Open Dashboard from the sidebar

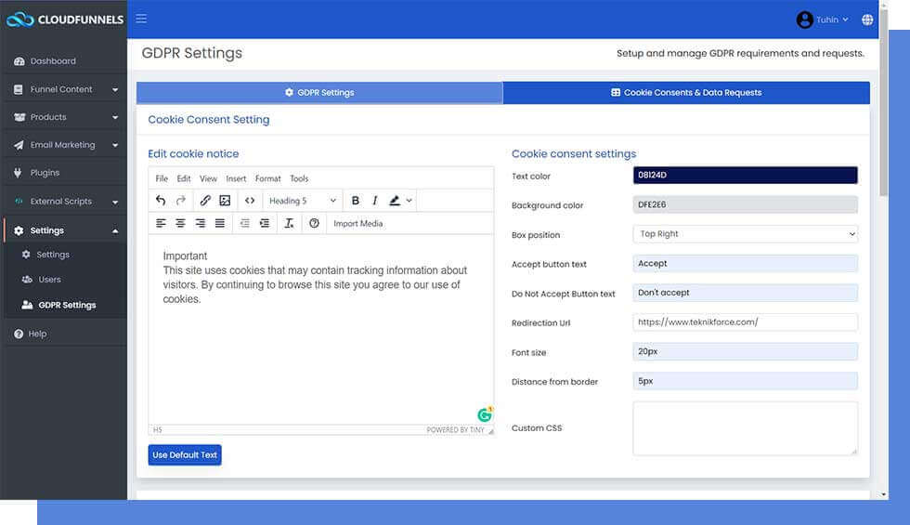[x=53, y=61]
